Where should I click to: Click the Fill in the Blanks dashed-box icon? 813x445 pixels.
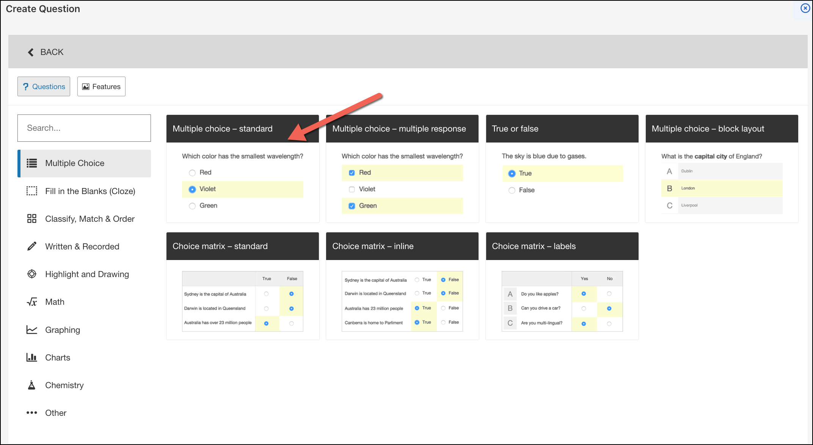click(x=32, y=191)
